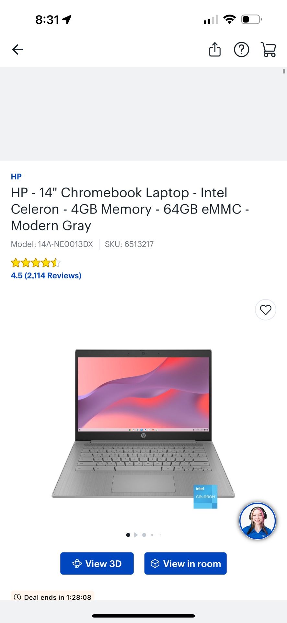The width and height of the screenshot is (287, 623).
Task: Tap the back arrow icon
Action: point(17,50)
